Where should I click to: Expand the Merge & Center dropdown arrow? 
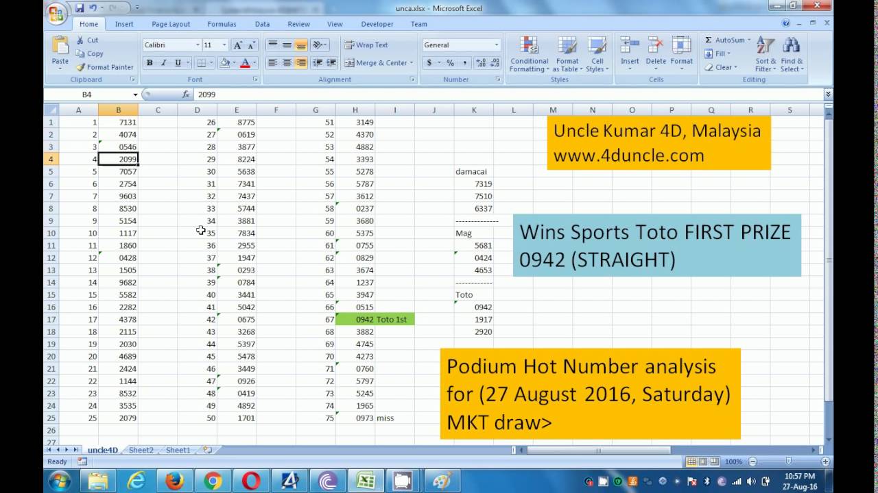point(412,63)
